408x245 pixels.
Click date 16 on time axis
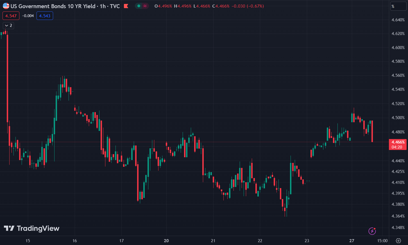coord(75,241)
